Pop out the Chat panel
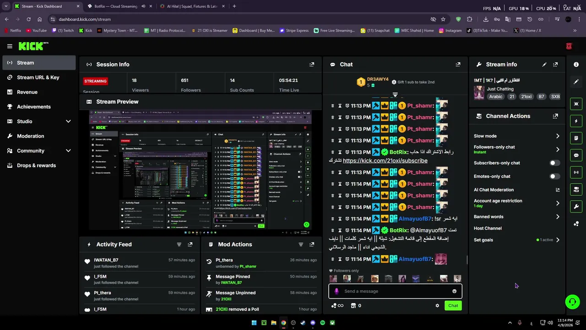Viewport: 586px width, 330px height. point(458,65)
